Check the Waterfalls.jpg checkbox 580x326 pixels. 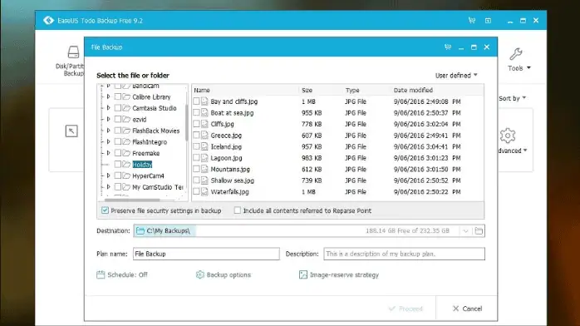[196, 191]
